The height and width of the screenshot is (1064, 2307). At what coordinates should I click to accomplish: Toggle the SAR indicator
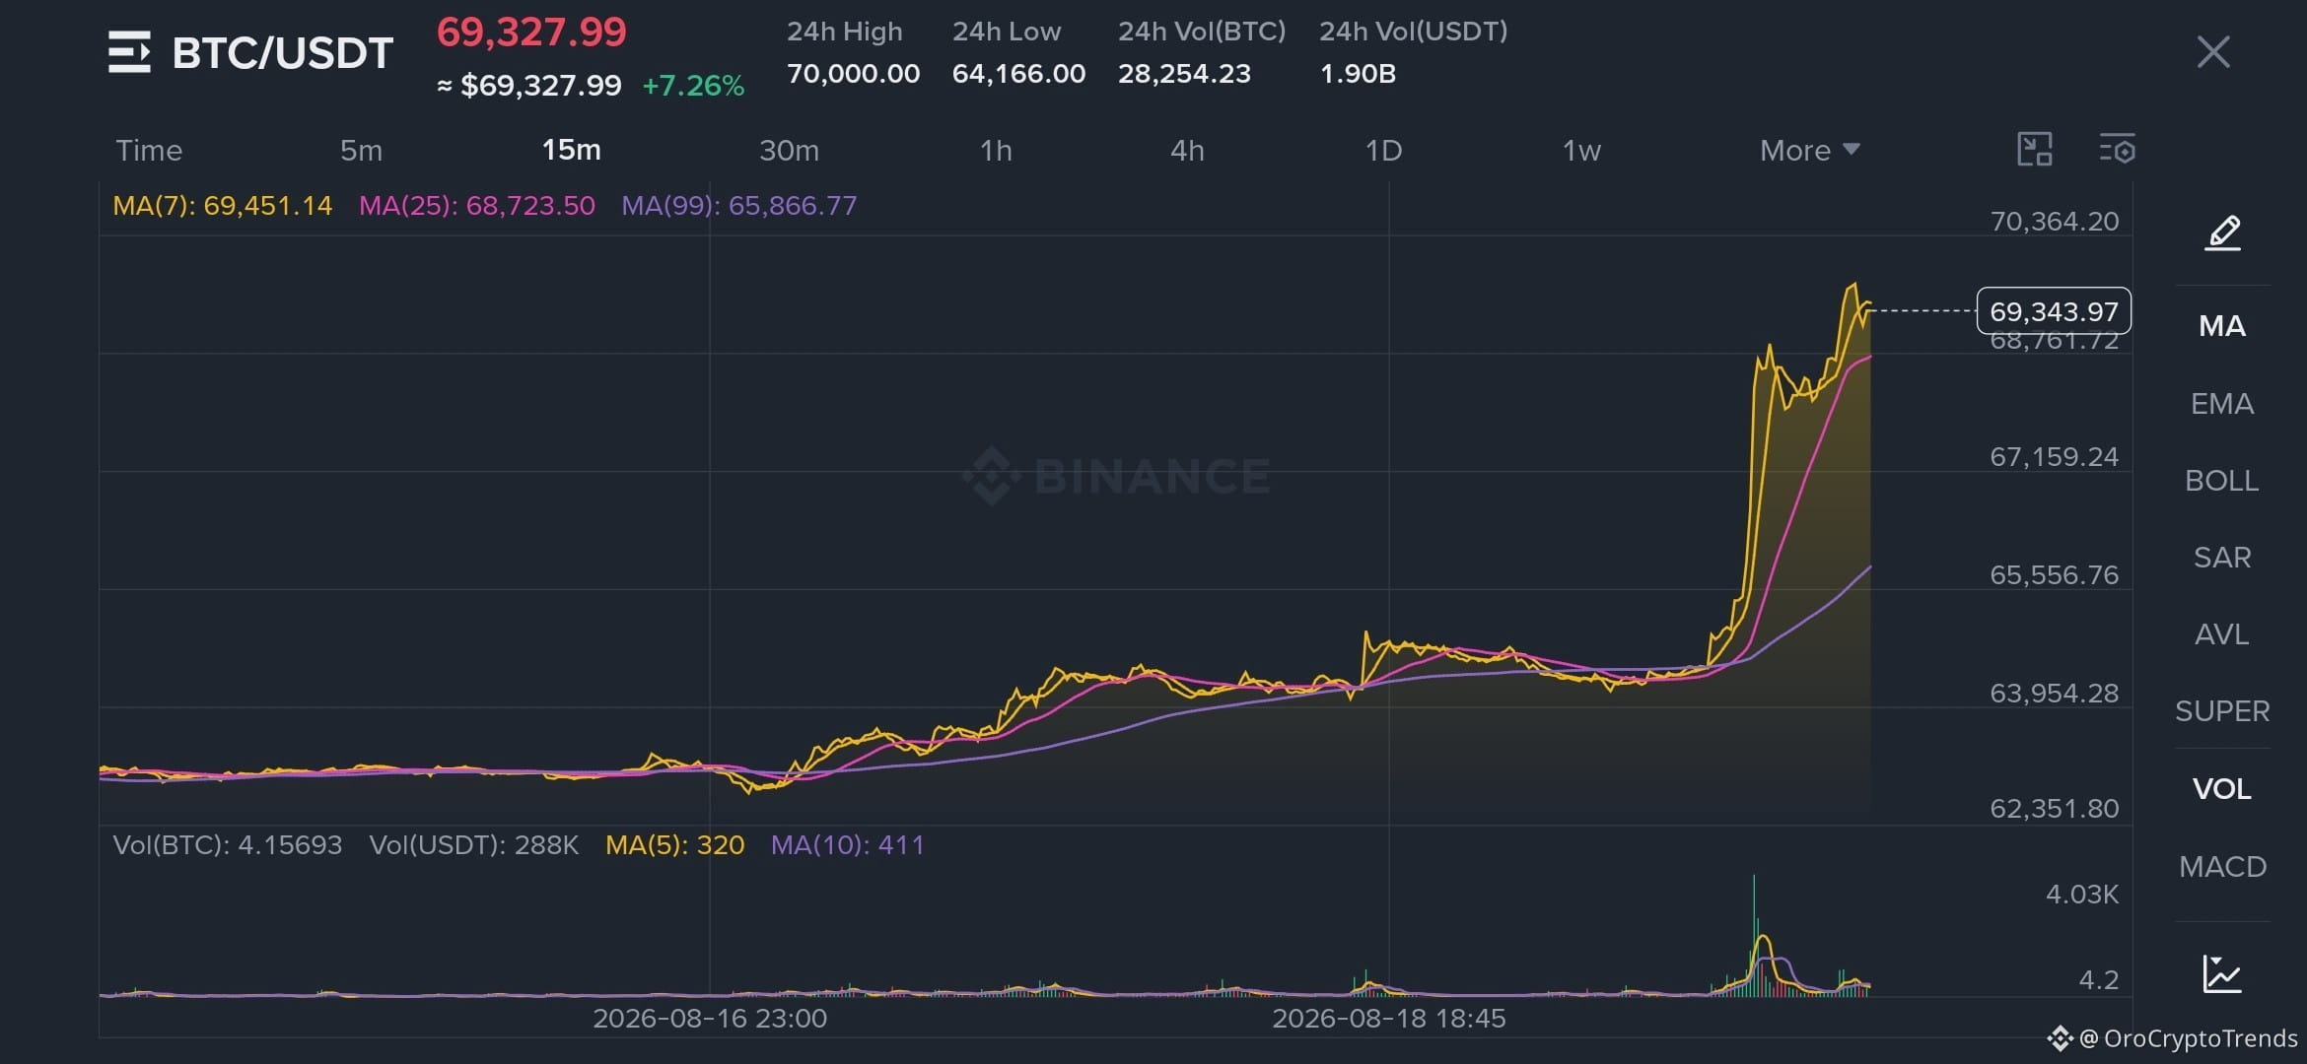(x=2222, y=558)
